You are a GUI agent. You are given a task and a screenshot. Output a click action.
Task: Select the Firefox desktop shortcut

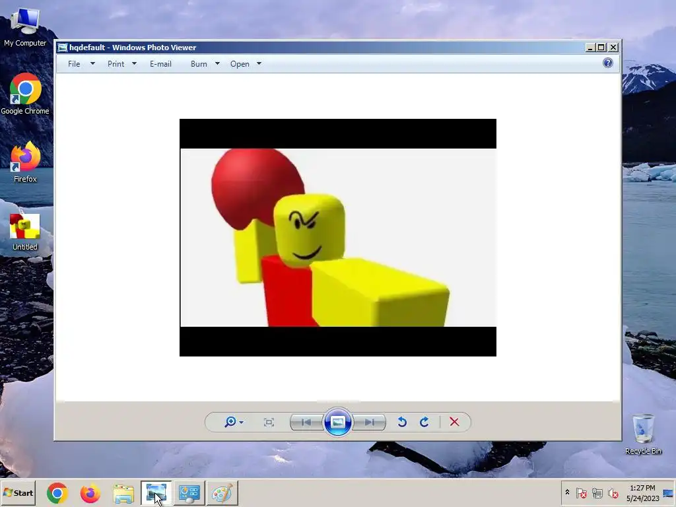coord(25,162)
